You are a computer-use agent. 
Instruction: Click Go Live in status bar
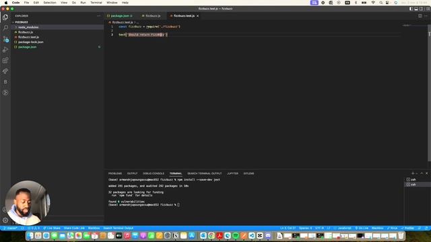pos(362,228)
